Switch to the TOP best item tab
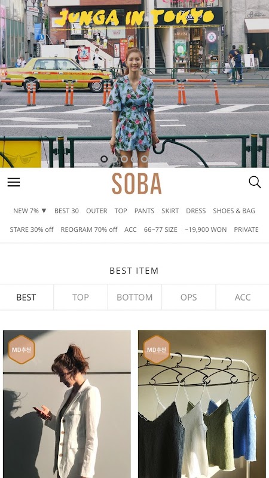The image size is (269, 478). [x=81, y=297]
